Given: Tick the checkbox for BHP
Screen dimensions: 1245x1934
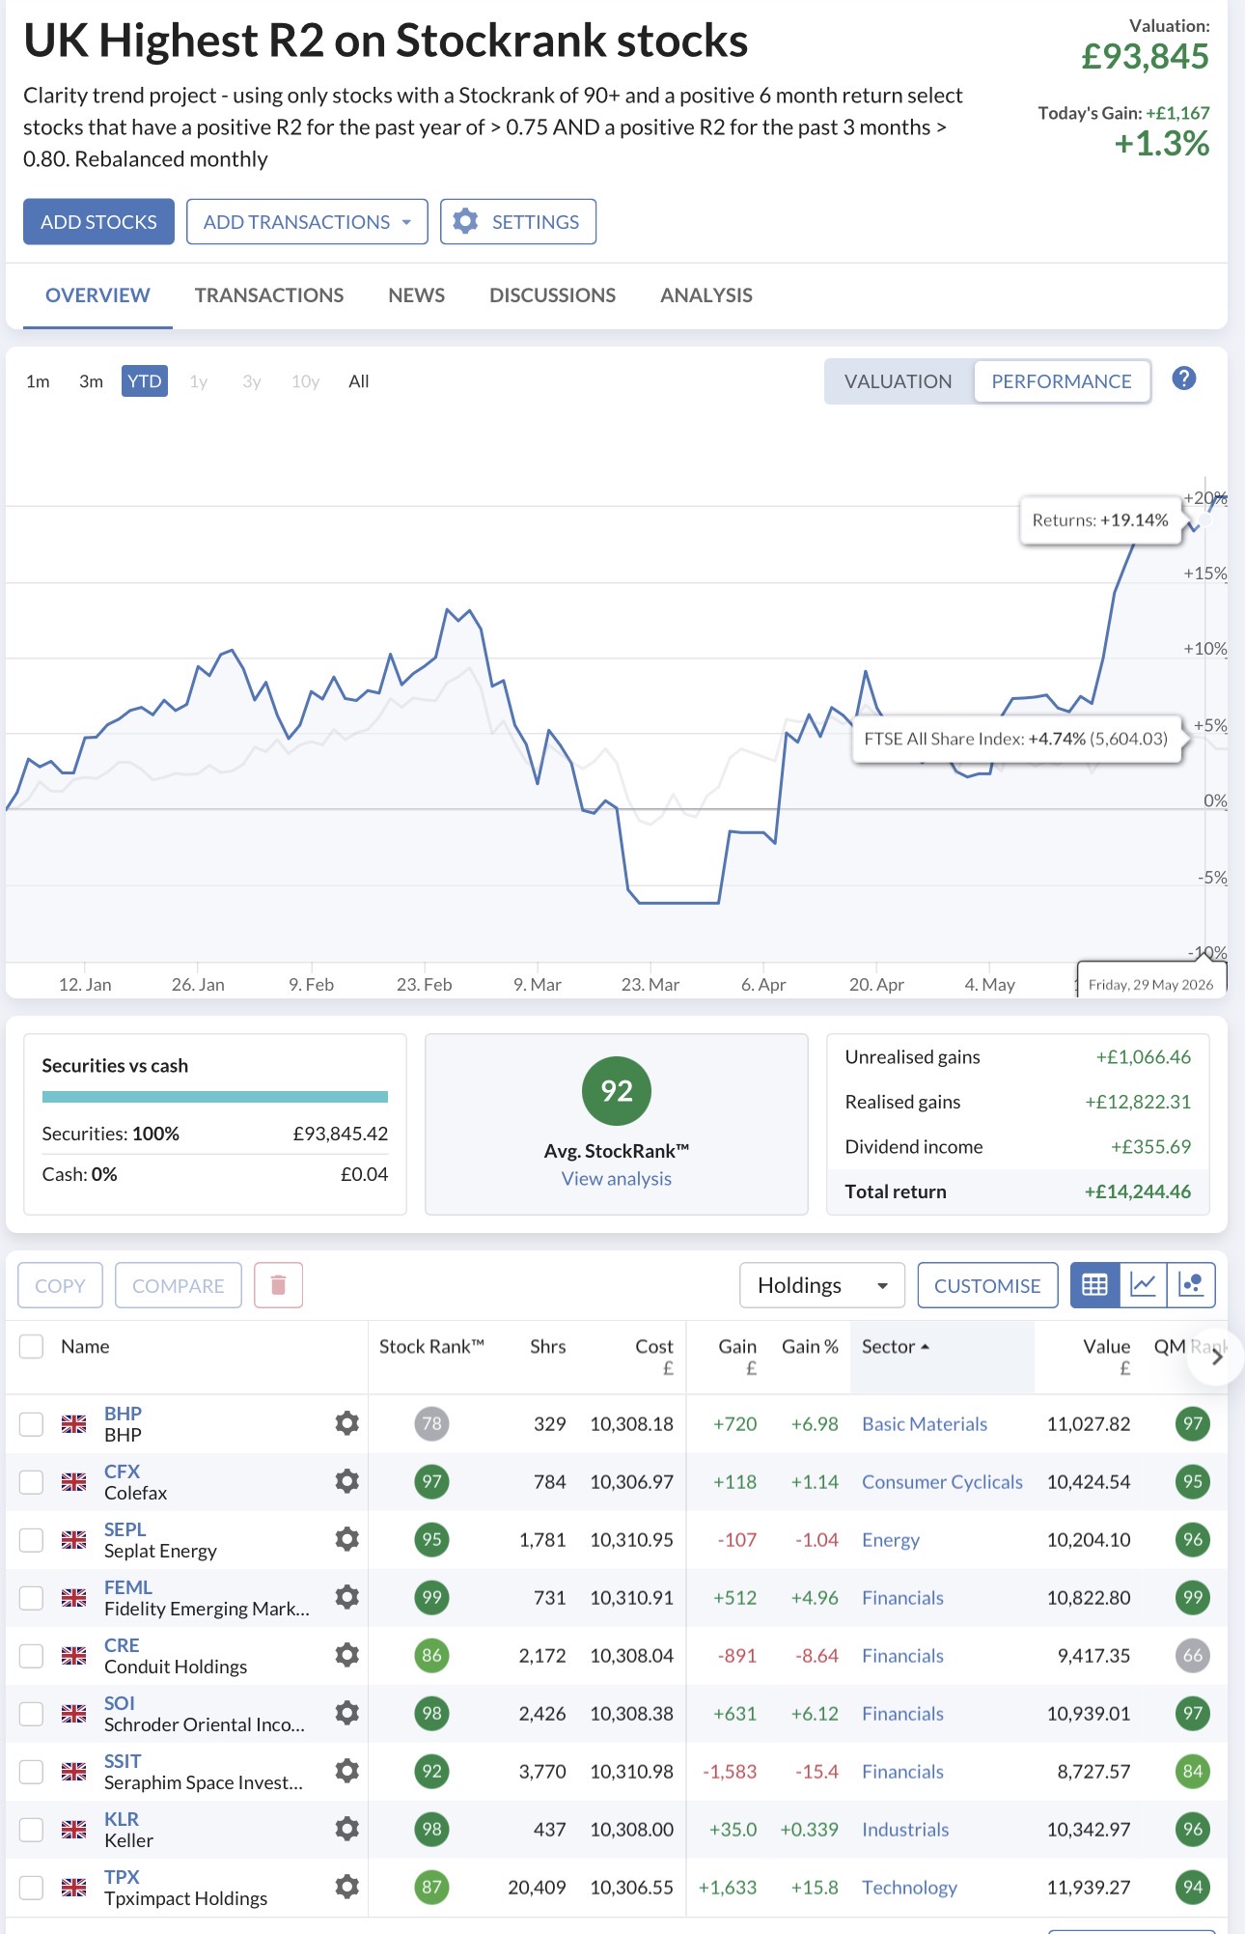Looking at the screenshot, I should tap(32, 1423).
